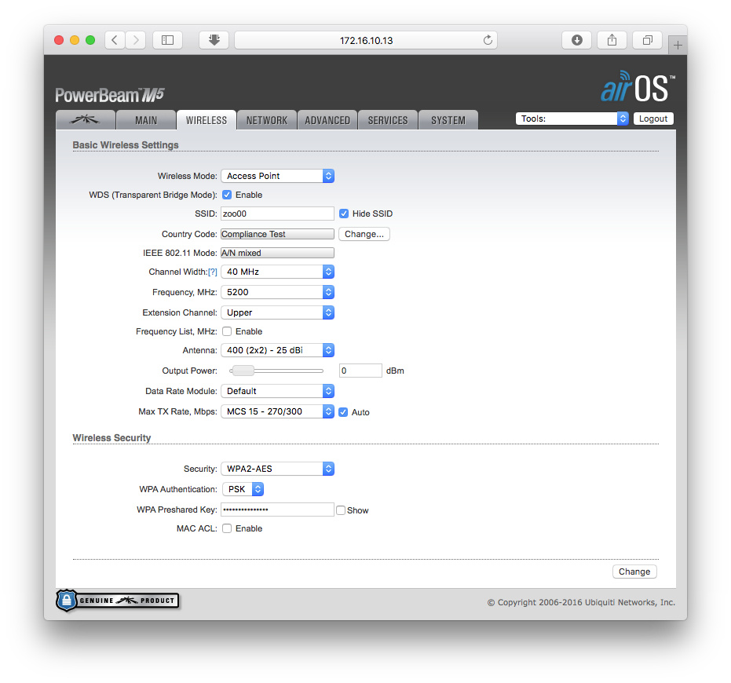
Task: Open the Tools dropdown
Action: (x=572, y=119)
